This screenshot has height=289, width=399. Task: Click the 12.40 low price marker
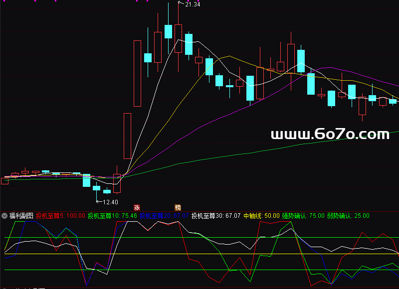point(110,202)
